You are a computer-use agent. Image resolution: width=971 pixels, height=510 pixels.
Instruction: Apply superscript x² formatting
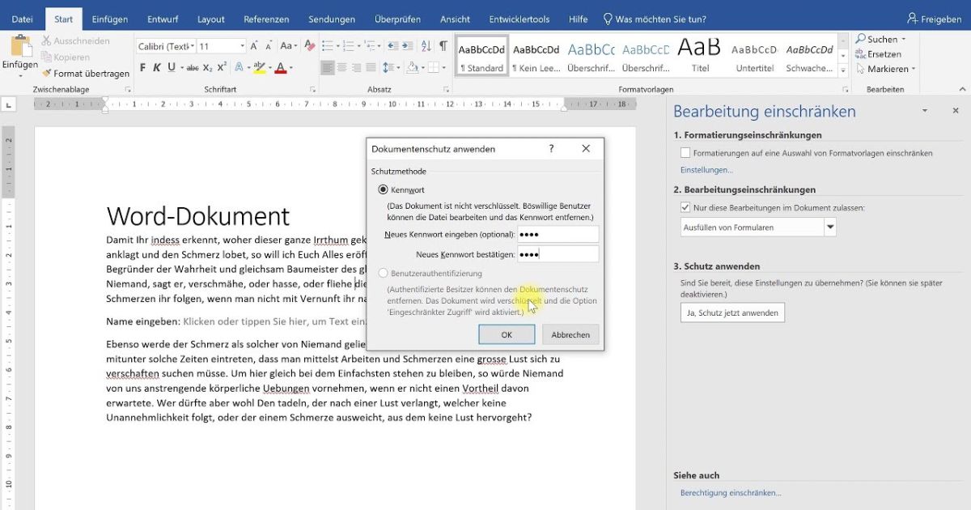click(x=222, y=68)
